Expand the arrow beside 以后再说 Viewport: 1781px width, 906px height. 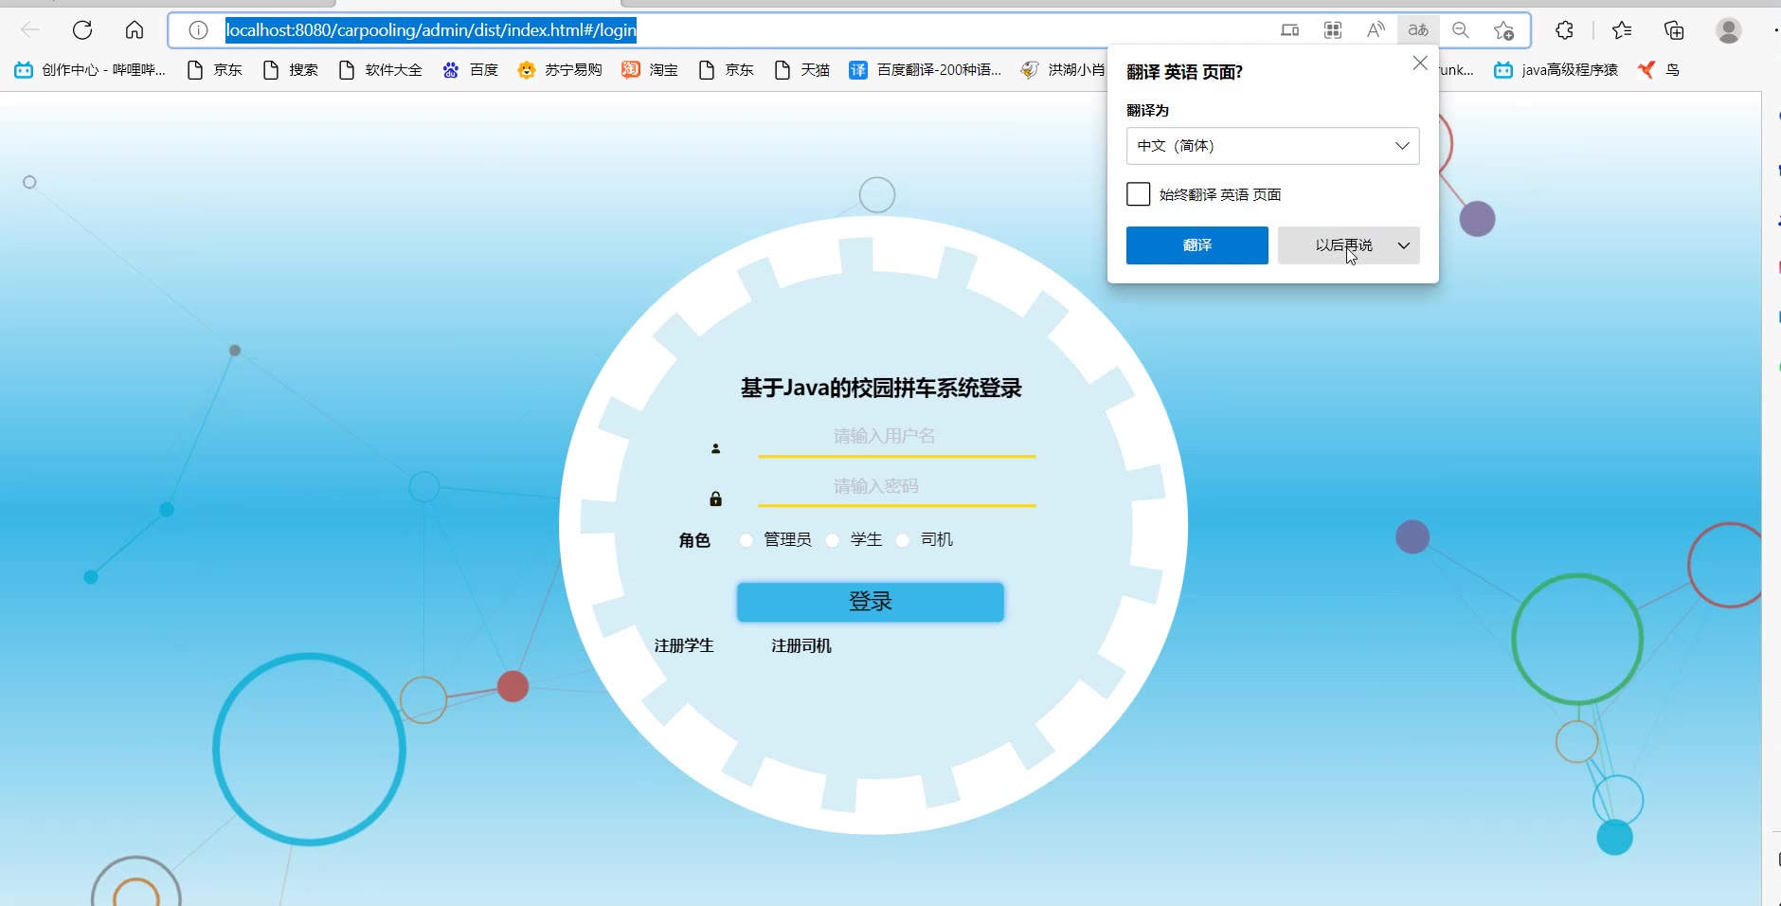click(1404, 245)
